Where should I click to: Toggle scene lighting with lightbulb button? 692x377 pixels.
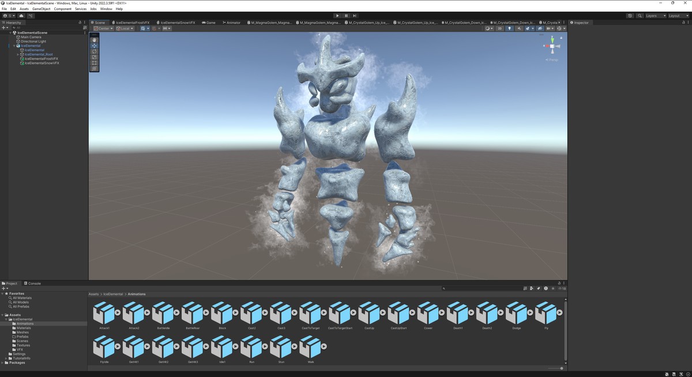click(509, 28)
